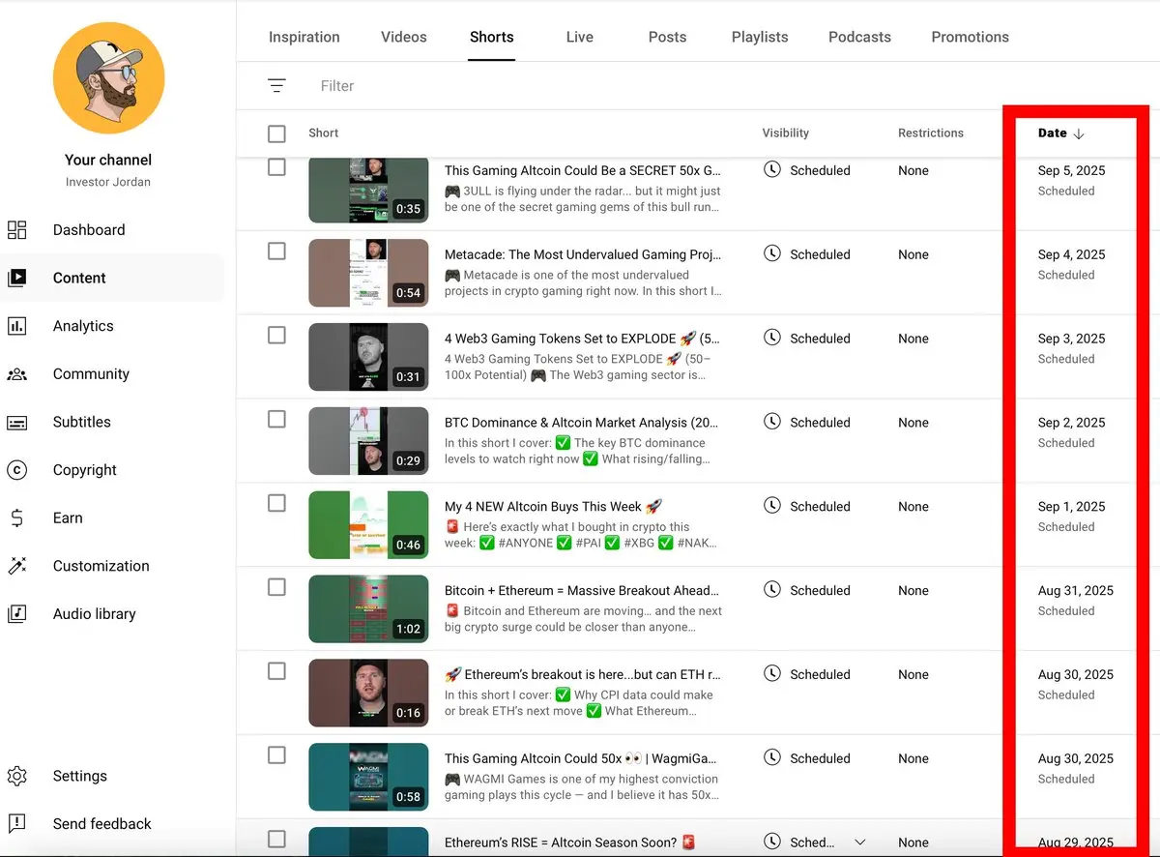Click clock icon on 4 Web3 Gaming row
Image resolution: width=1160 pixels, height=857 pixels.
[x=771, y=339]
